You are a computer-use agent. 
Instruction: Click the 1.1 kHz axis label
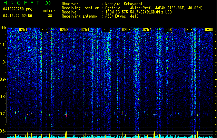[3, 45]
